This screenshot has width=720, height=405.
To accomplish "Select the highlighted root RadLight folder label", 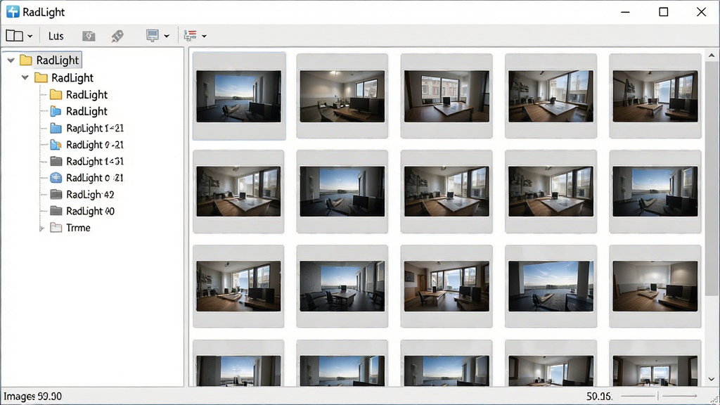I will (58, 60).
